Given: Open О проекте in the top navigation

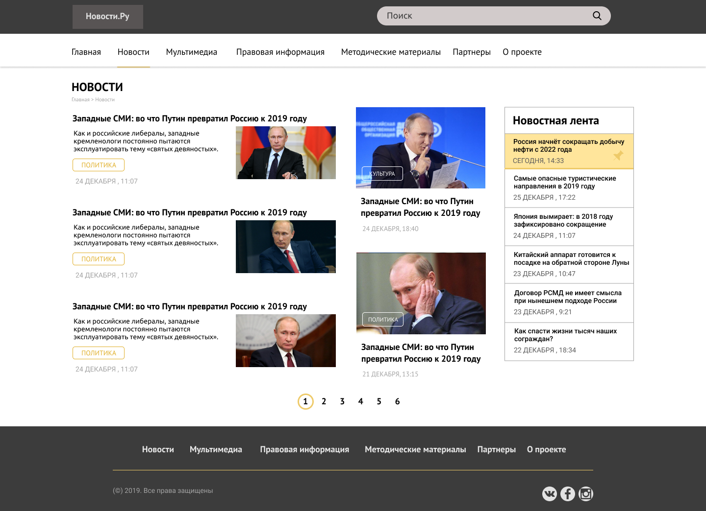Looking at the screenshot, I should (x=522, y=52).
